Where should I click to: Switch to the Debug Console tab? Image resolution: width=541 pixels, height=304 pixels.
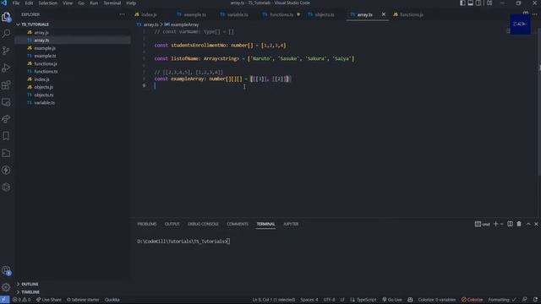click(x=203, y=224)
